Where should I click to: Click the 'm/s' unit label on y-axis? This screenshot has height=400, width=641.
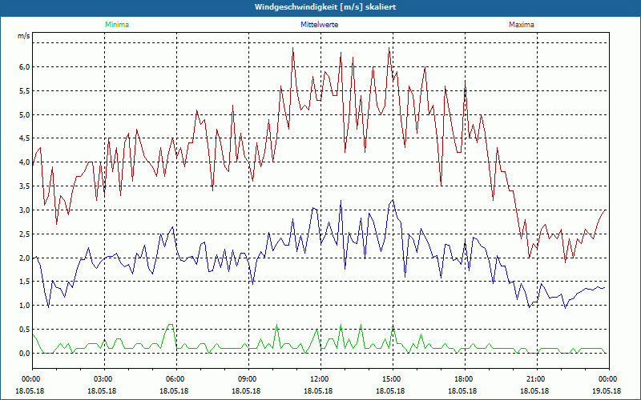(24, 36)
